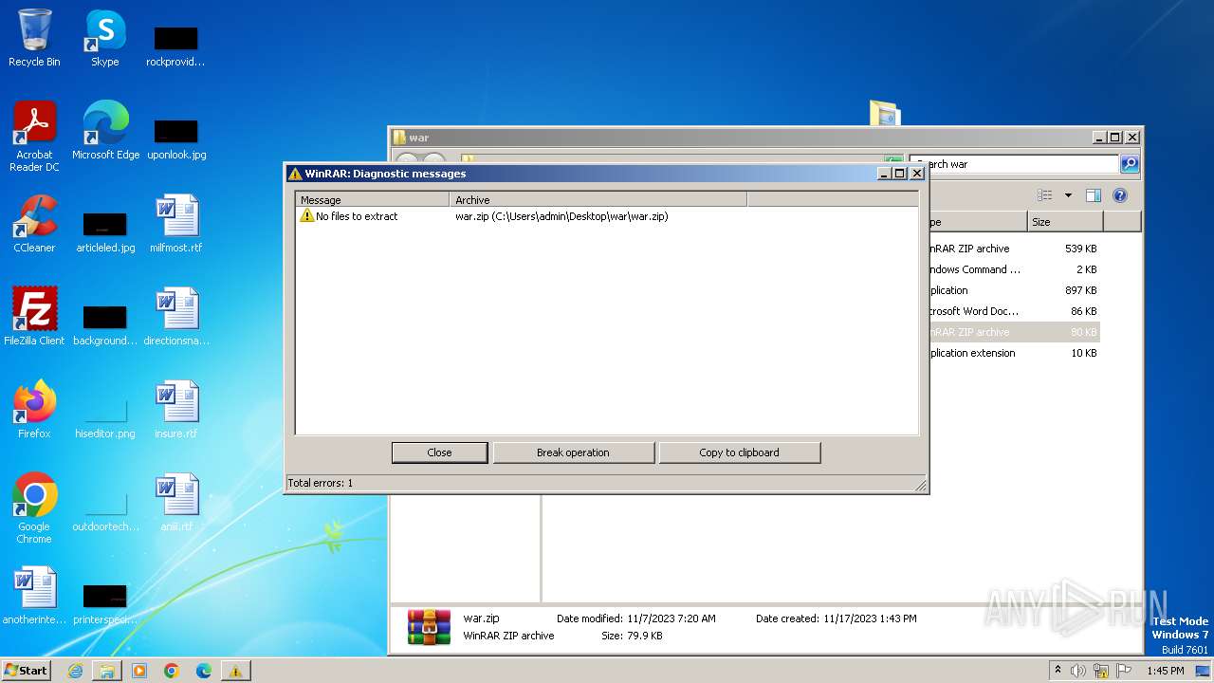Maximize the WinRAR Diagnostic messages window
This screenshot has height=683, width=1214.
900,174
